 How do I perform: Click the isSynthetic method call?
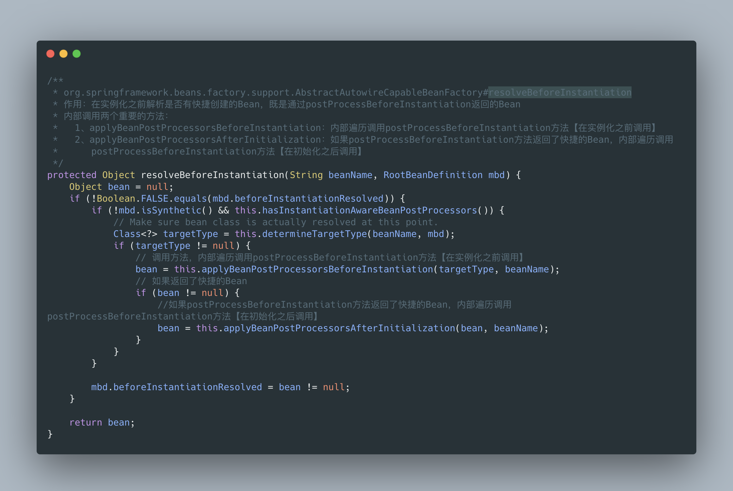tap(170, 210)
